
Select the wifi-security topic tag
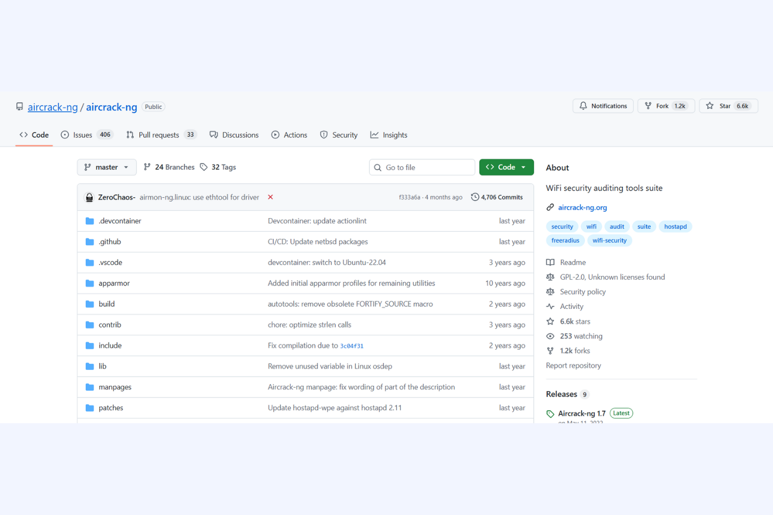[x=610, y=240]
